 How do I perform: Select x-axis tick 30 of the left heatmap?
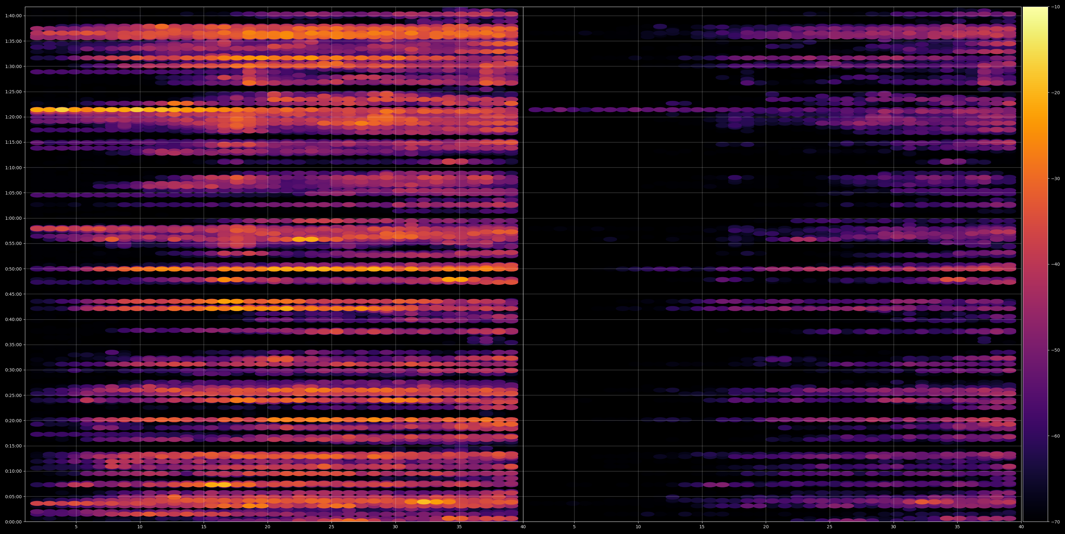tap(395, 527)
